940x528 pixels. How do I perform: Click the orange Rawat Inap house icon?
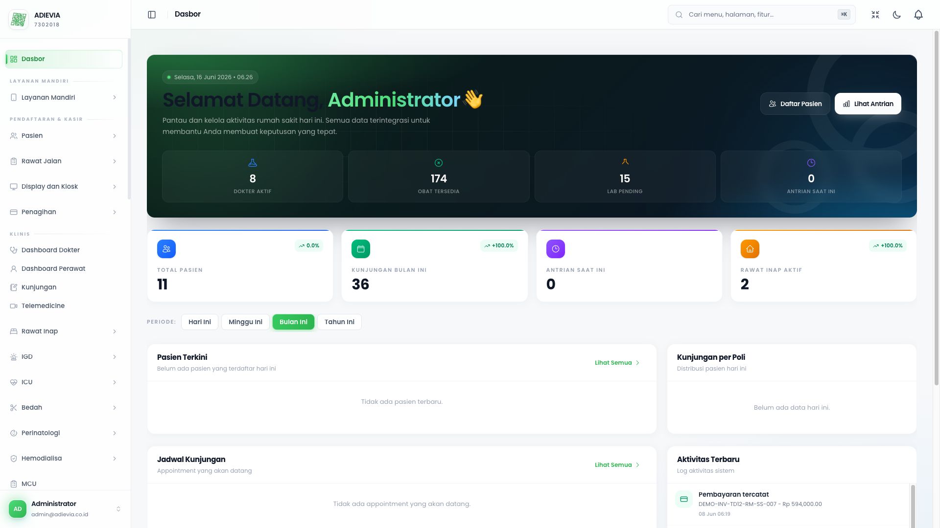(x=750, y=249)
